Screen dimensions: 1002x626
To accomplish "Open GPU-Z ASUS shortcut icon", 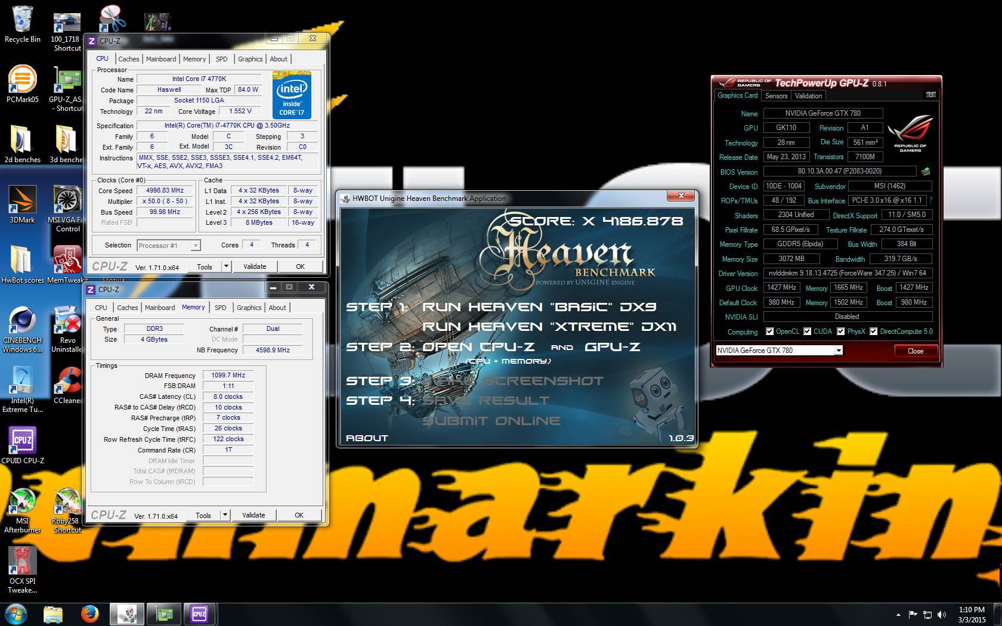I will (x=67, y=88).
